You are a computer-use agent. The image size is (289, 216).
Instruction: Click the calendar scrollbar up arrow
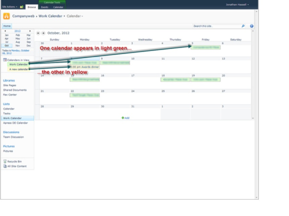[253, 31]
